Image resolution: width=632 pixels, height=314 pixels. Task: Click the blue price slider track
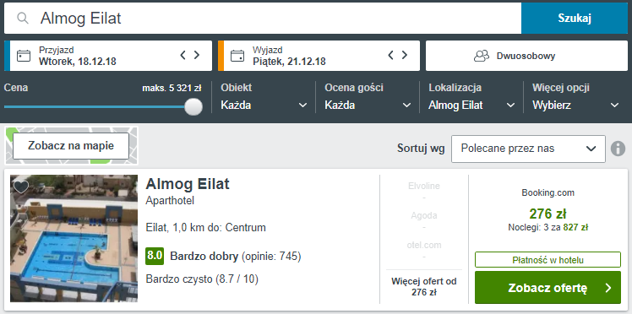(95, 106)
